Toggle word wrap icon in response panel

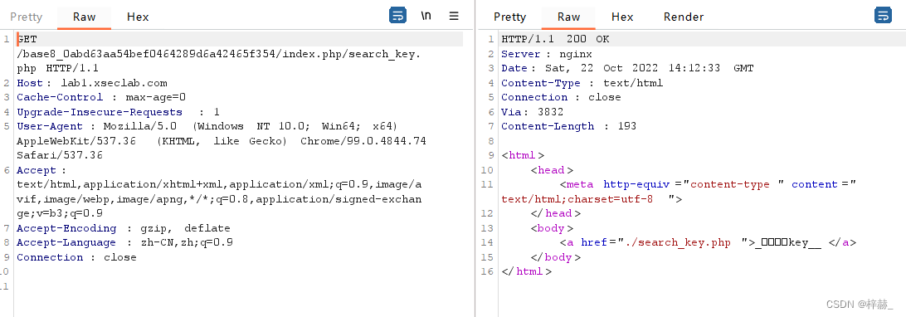click(x=883, y=16)
